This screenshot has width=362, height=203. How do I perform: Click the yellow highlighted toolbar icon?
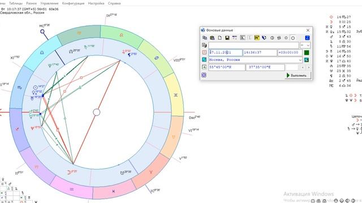[x=257, y=38]
